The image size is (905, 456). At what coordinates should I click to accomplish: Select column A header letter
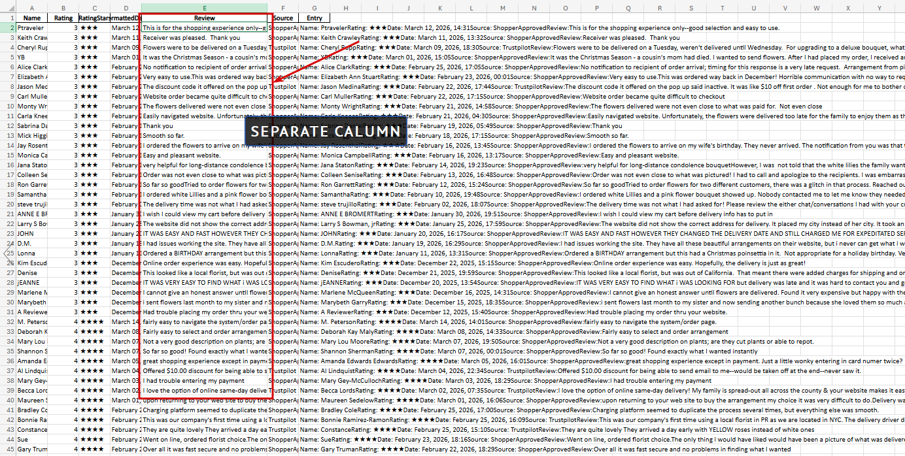[x=31, y=8]
